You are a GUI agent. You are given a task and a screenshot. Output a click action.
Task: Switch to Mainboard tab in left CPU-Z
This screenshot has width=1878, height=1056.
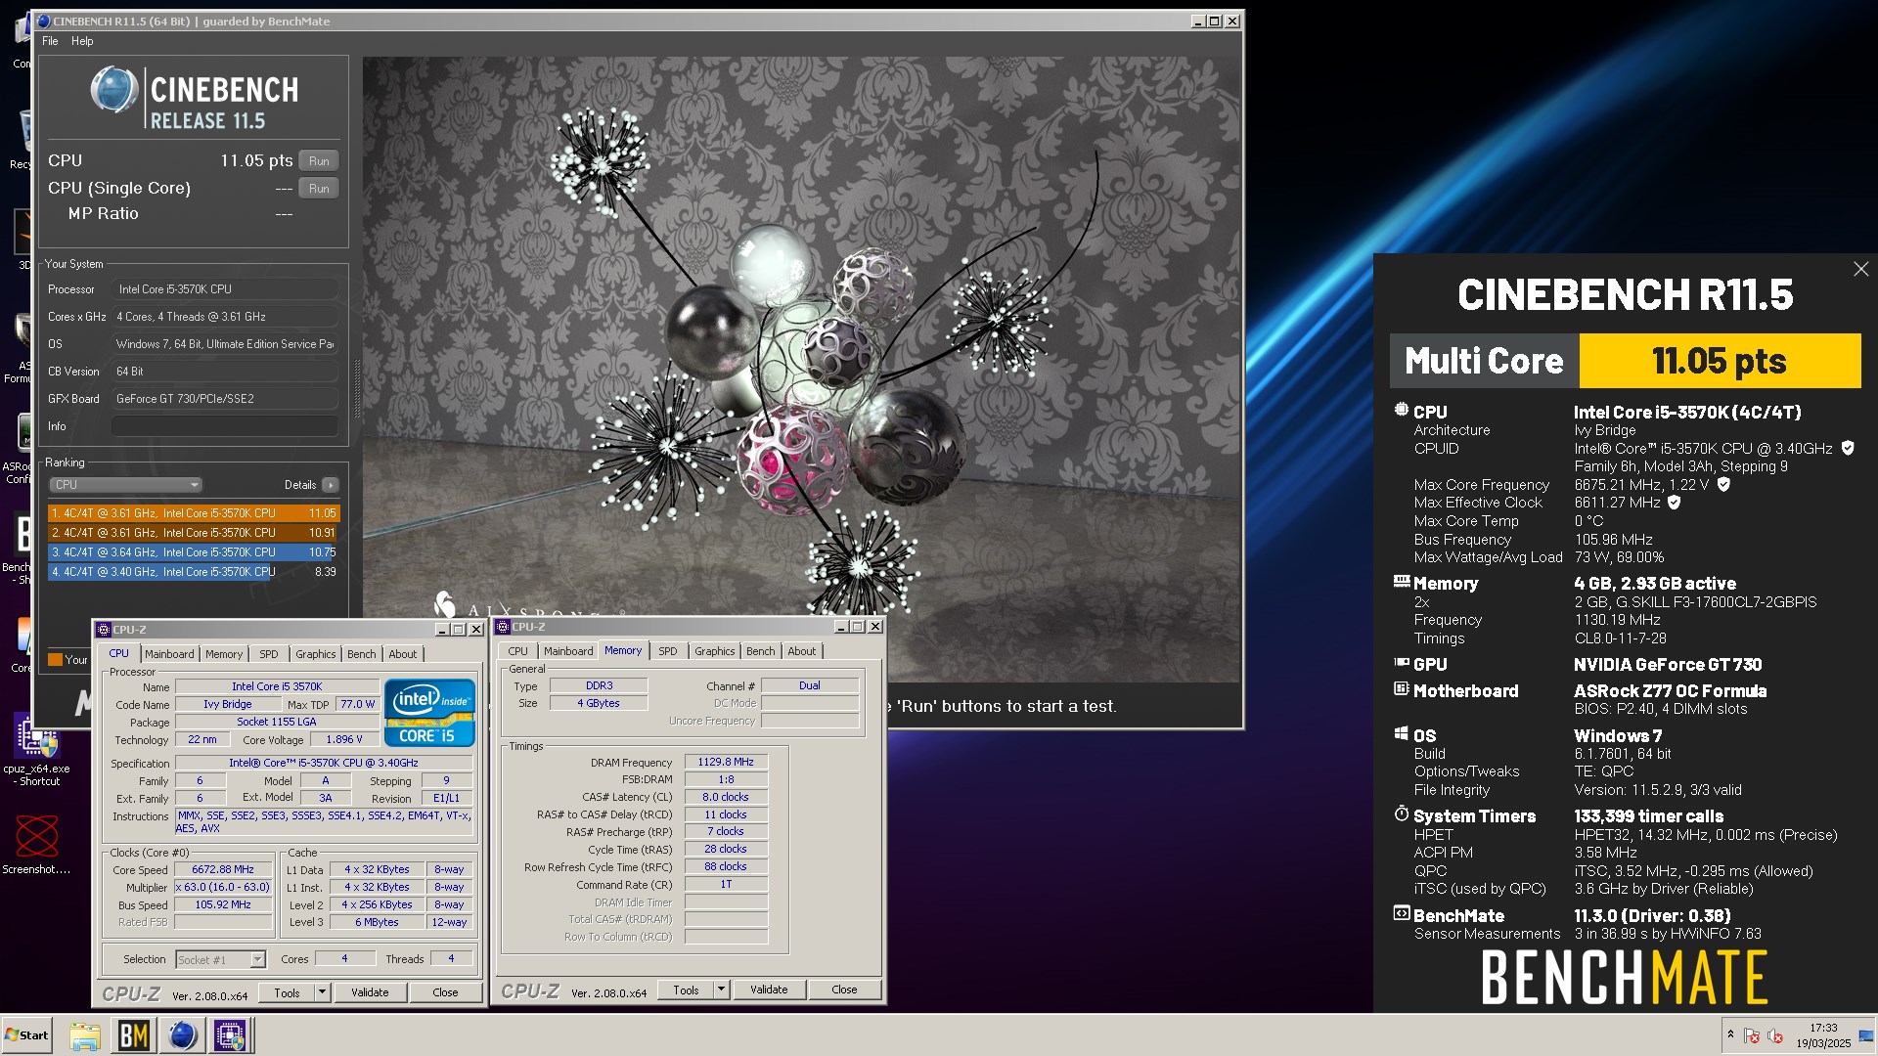coord(169,654)
